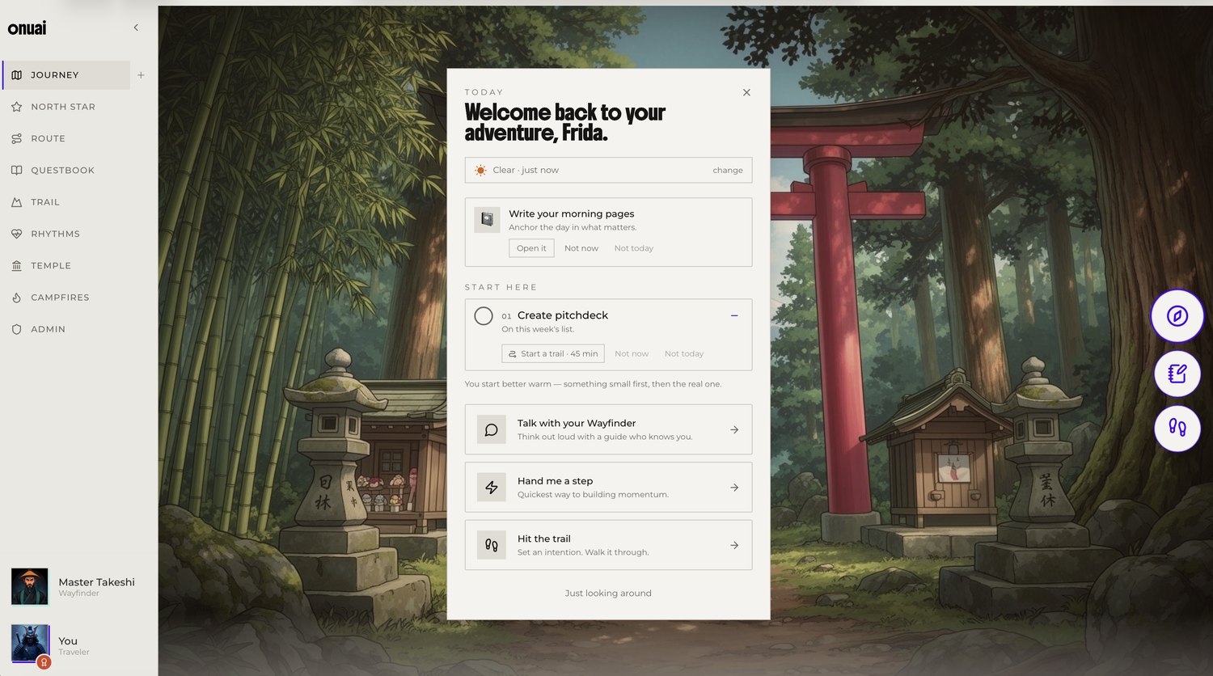Click the Trail mountain icon
Image resolution: width=1213 pixels, height=676 pixels.
(x=16, y=202)
